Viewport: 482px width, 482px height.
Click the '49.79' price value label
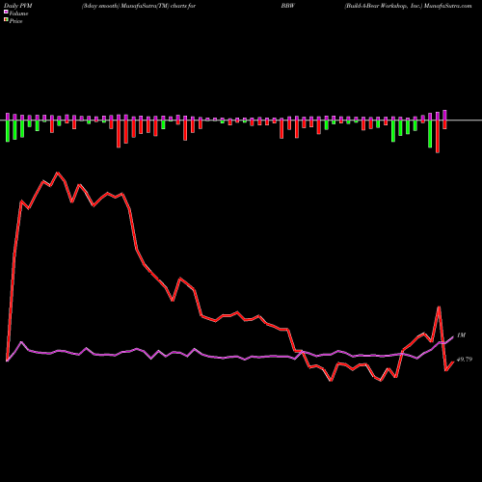[x=465, y=360]
